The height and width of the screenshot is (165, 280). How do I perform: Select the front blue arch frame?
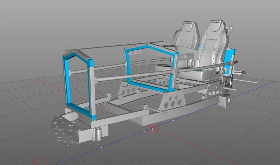67,80
